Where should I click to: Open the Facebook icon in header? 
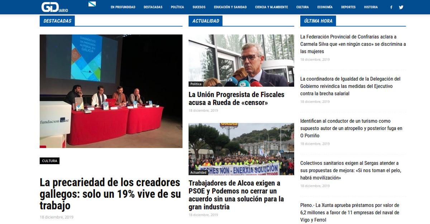point(391,7)
